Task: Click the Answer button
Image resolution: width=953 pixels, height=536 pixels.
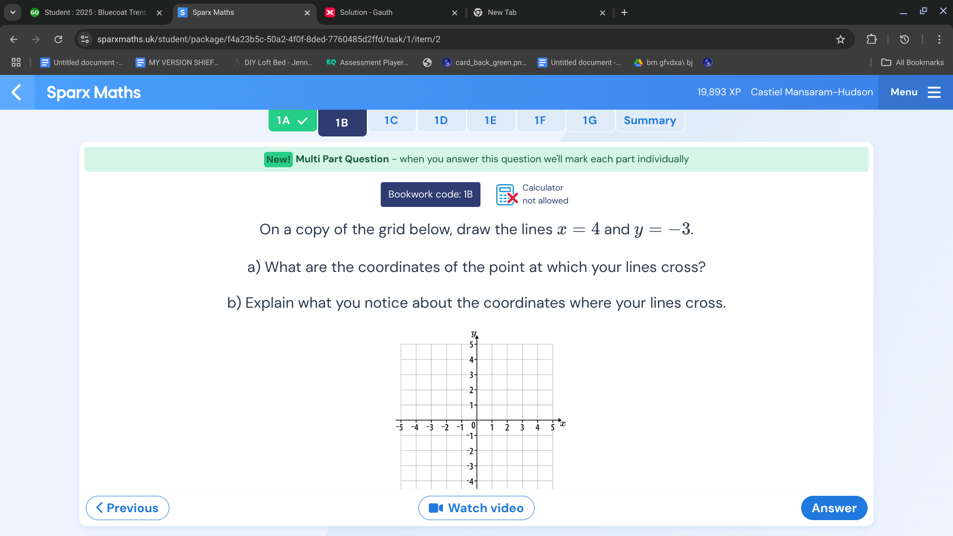Action: 834,507
